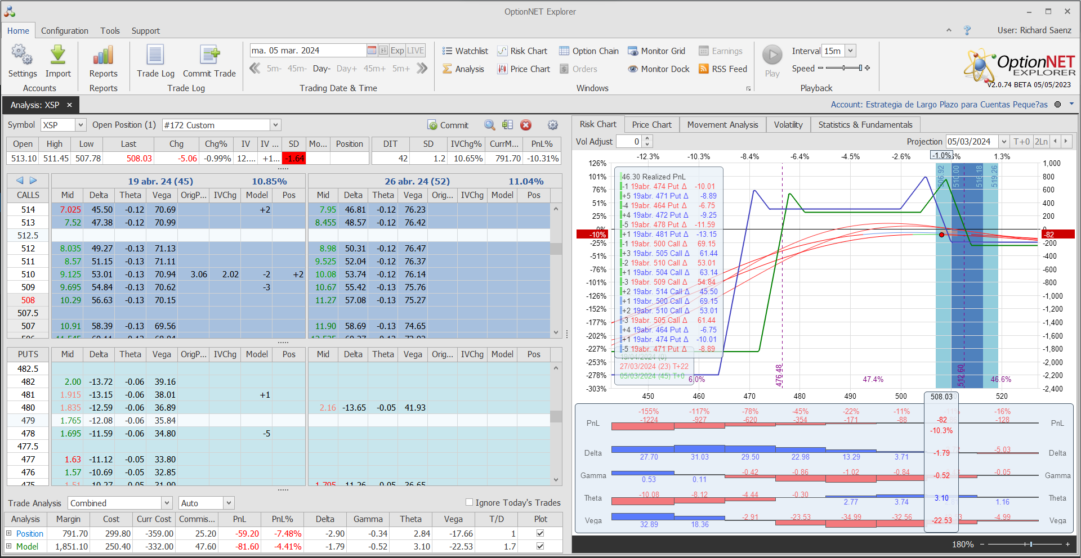1081x558 pixels.
Task: Enable Ignore Today's Trades checkbox
Action: pyautogui.click(x=469, y=502)
